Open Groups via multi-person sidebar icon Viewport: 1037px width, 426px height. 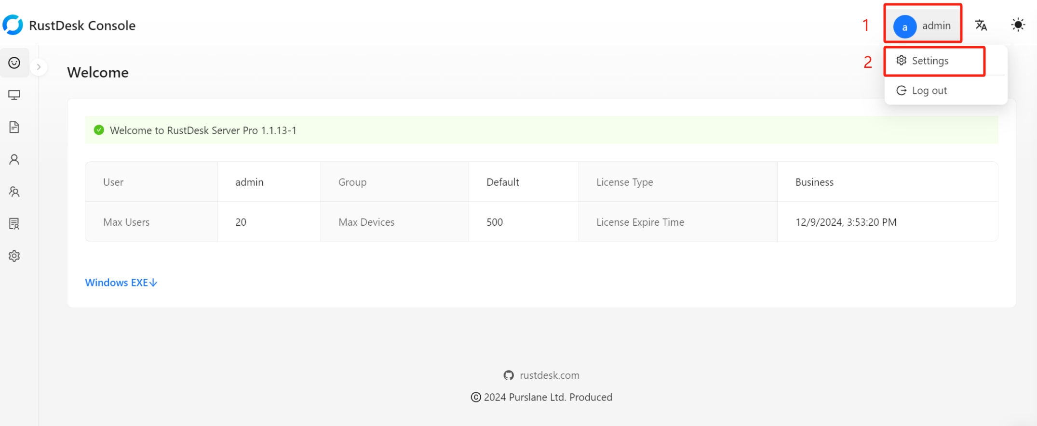[x=14, y=192]
